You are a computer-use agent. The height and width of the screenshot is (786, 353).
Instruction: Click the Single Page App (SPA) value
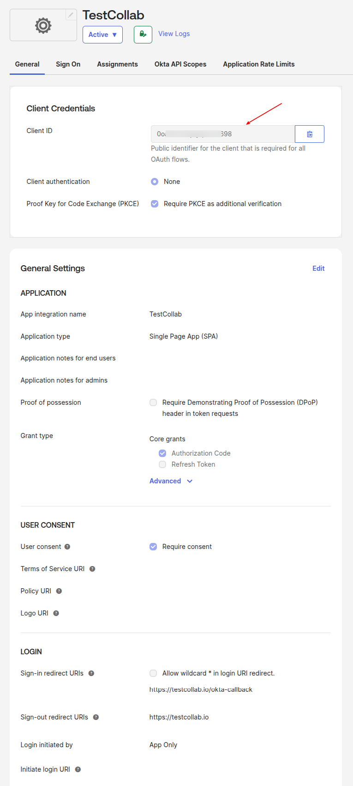pos(184,336)
